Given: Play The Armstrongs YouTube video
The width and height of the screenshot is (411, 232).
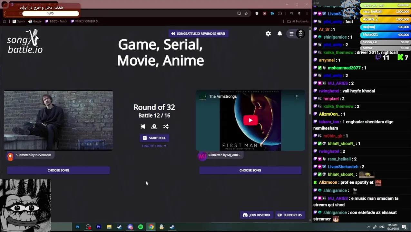Looking at the screenshot, I should click(x=250, y=121).
